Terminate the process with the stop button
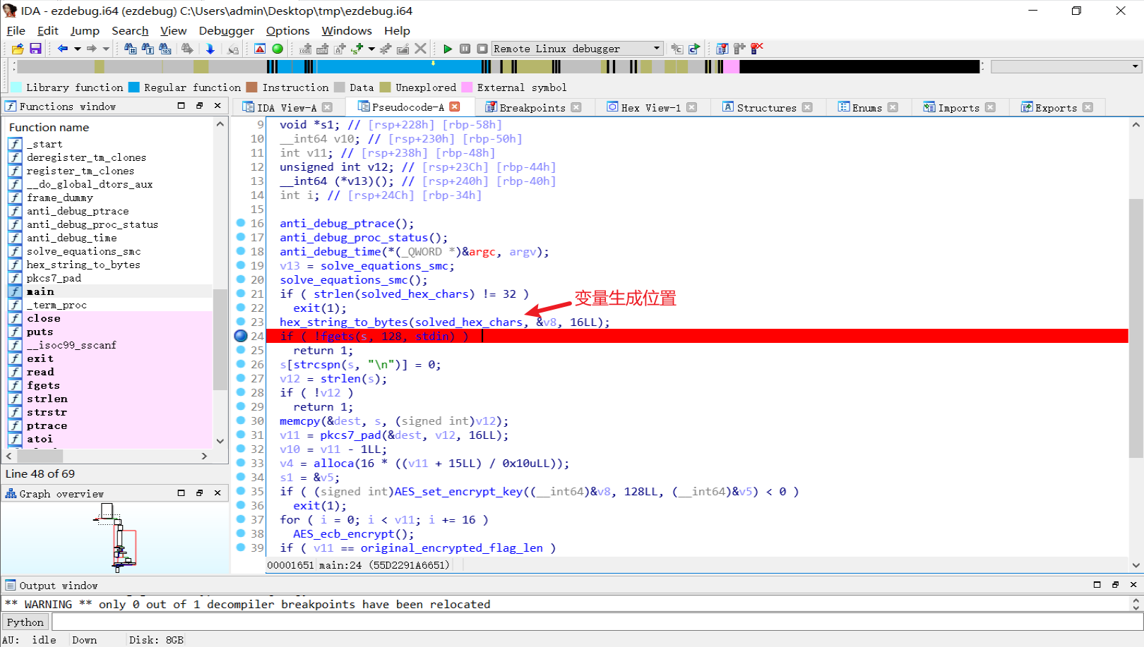This screenshot has width=1144, height=647. 482,49
